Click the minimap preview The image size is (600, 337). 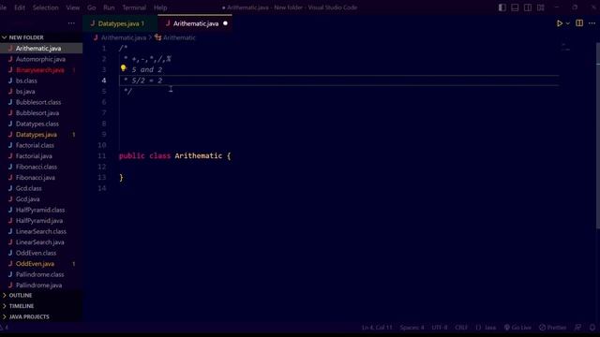click(565, 48)
